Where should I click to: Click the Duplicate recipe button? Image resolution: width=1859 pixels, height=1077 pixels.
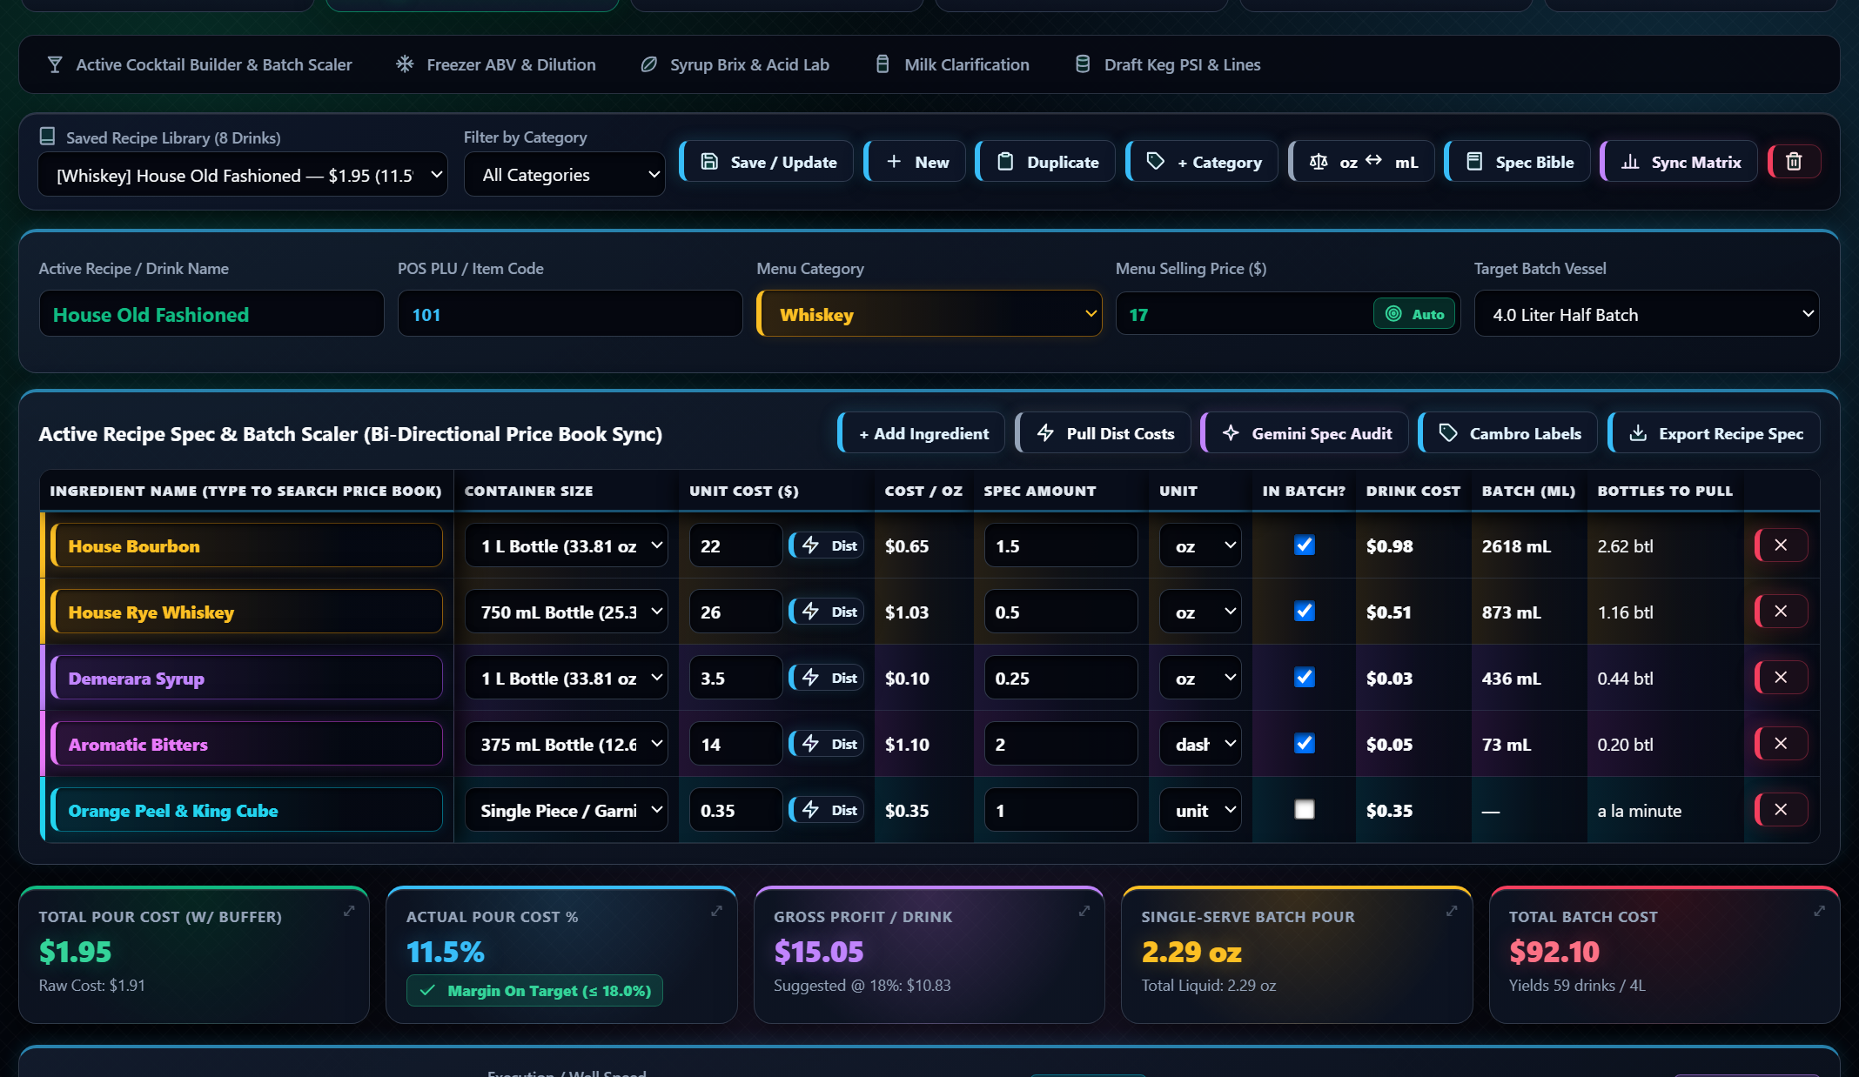[1046, 162]
